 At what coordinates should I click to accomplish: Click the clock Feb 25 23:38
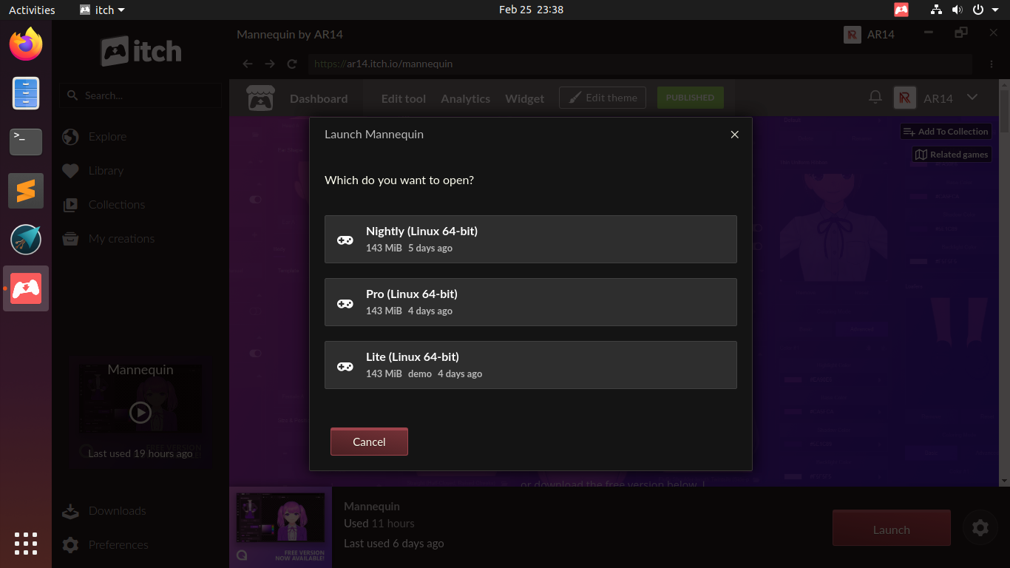click(531, 10)
